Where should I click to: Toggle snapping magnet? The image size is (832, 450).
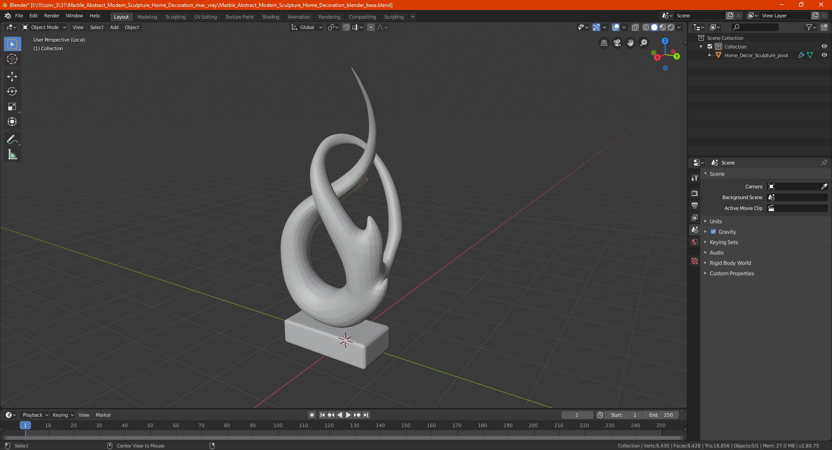[346, 27]
